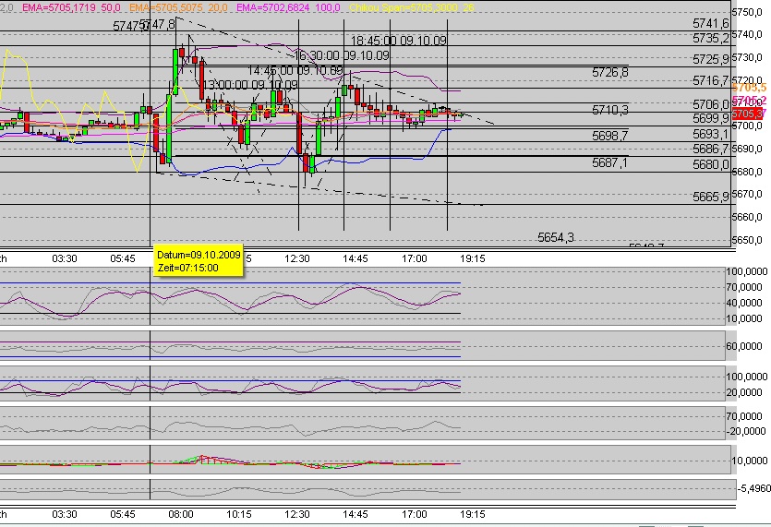Select the 5741,6 price level label
The image size is (771, 527).
coord(710,23)
